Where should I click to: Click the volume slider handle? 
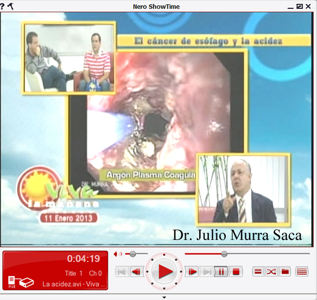(132, 254)
